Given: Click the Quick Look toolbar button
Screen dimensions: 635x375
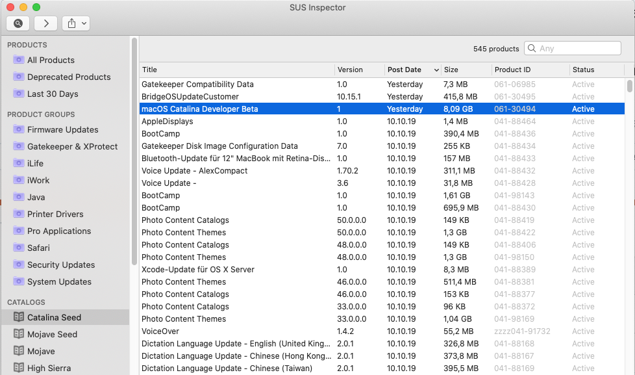Looking at the screenshot, I should coord(18,23).
